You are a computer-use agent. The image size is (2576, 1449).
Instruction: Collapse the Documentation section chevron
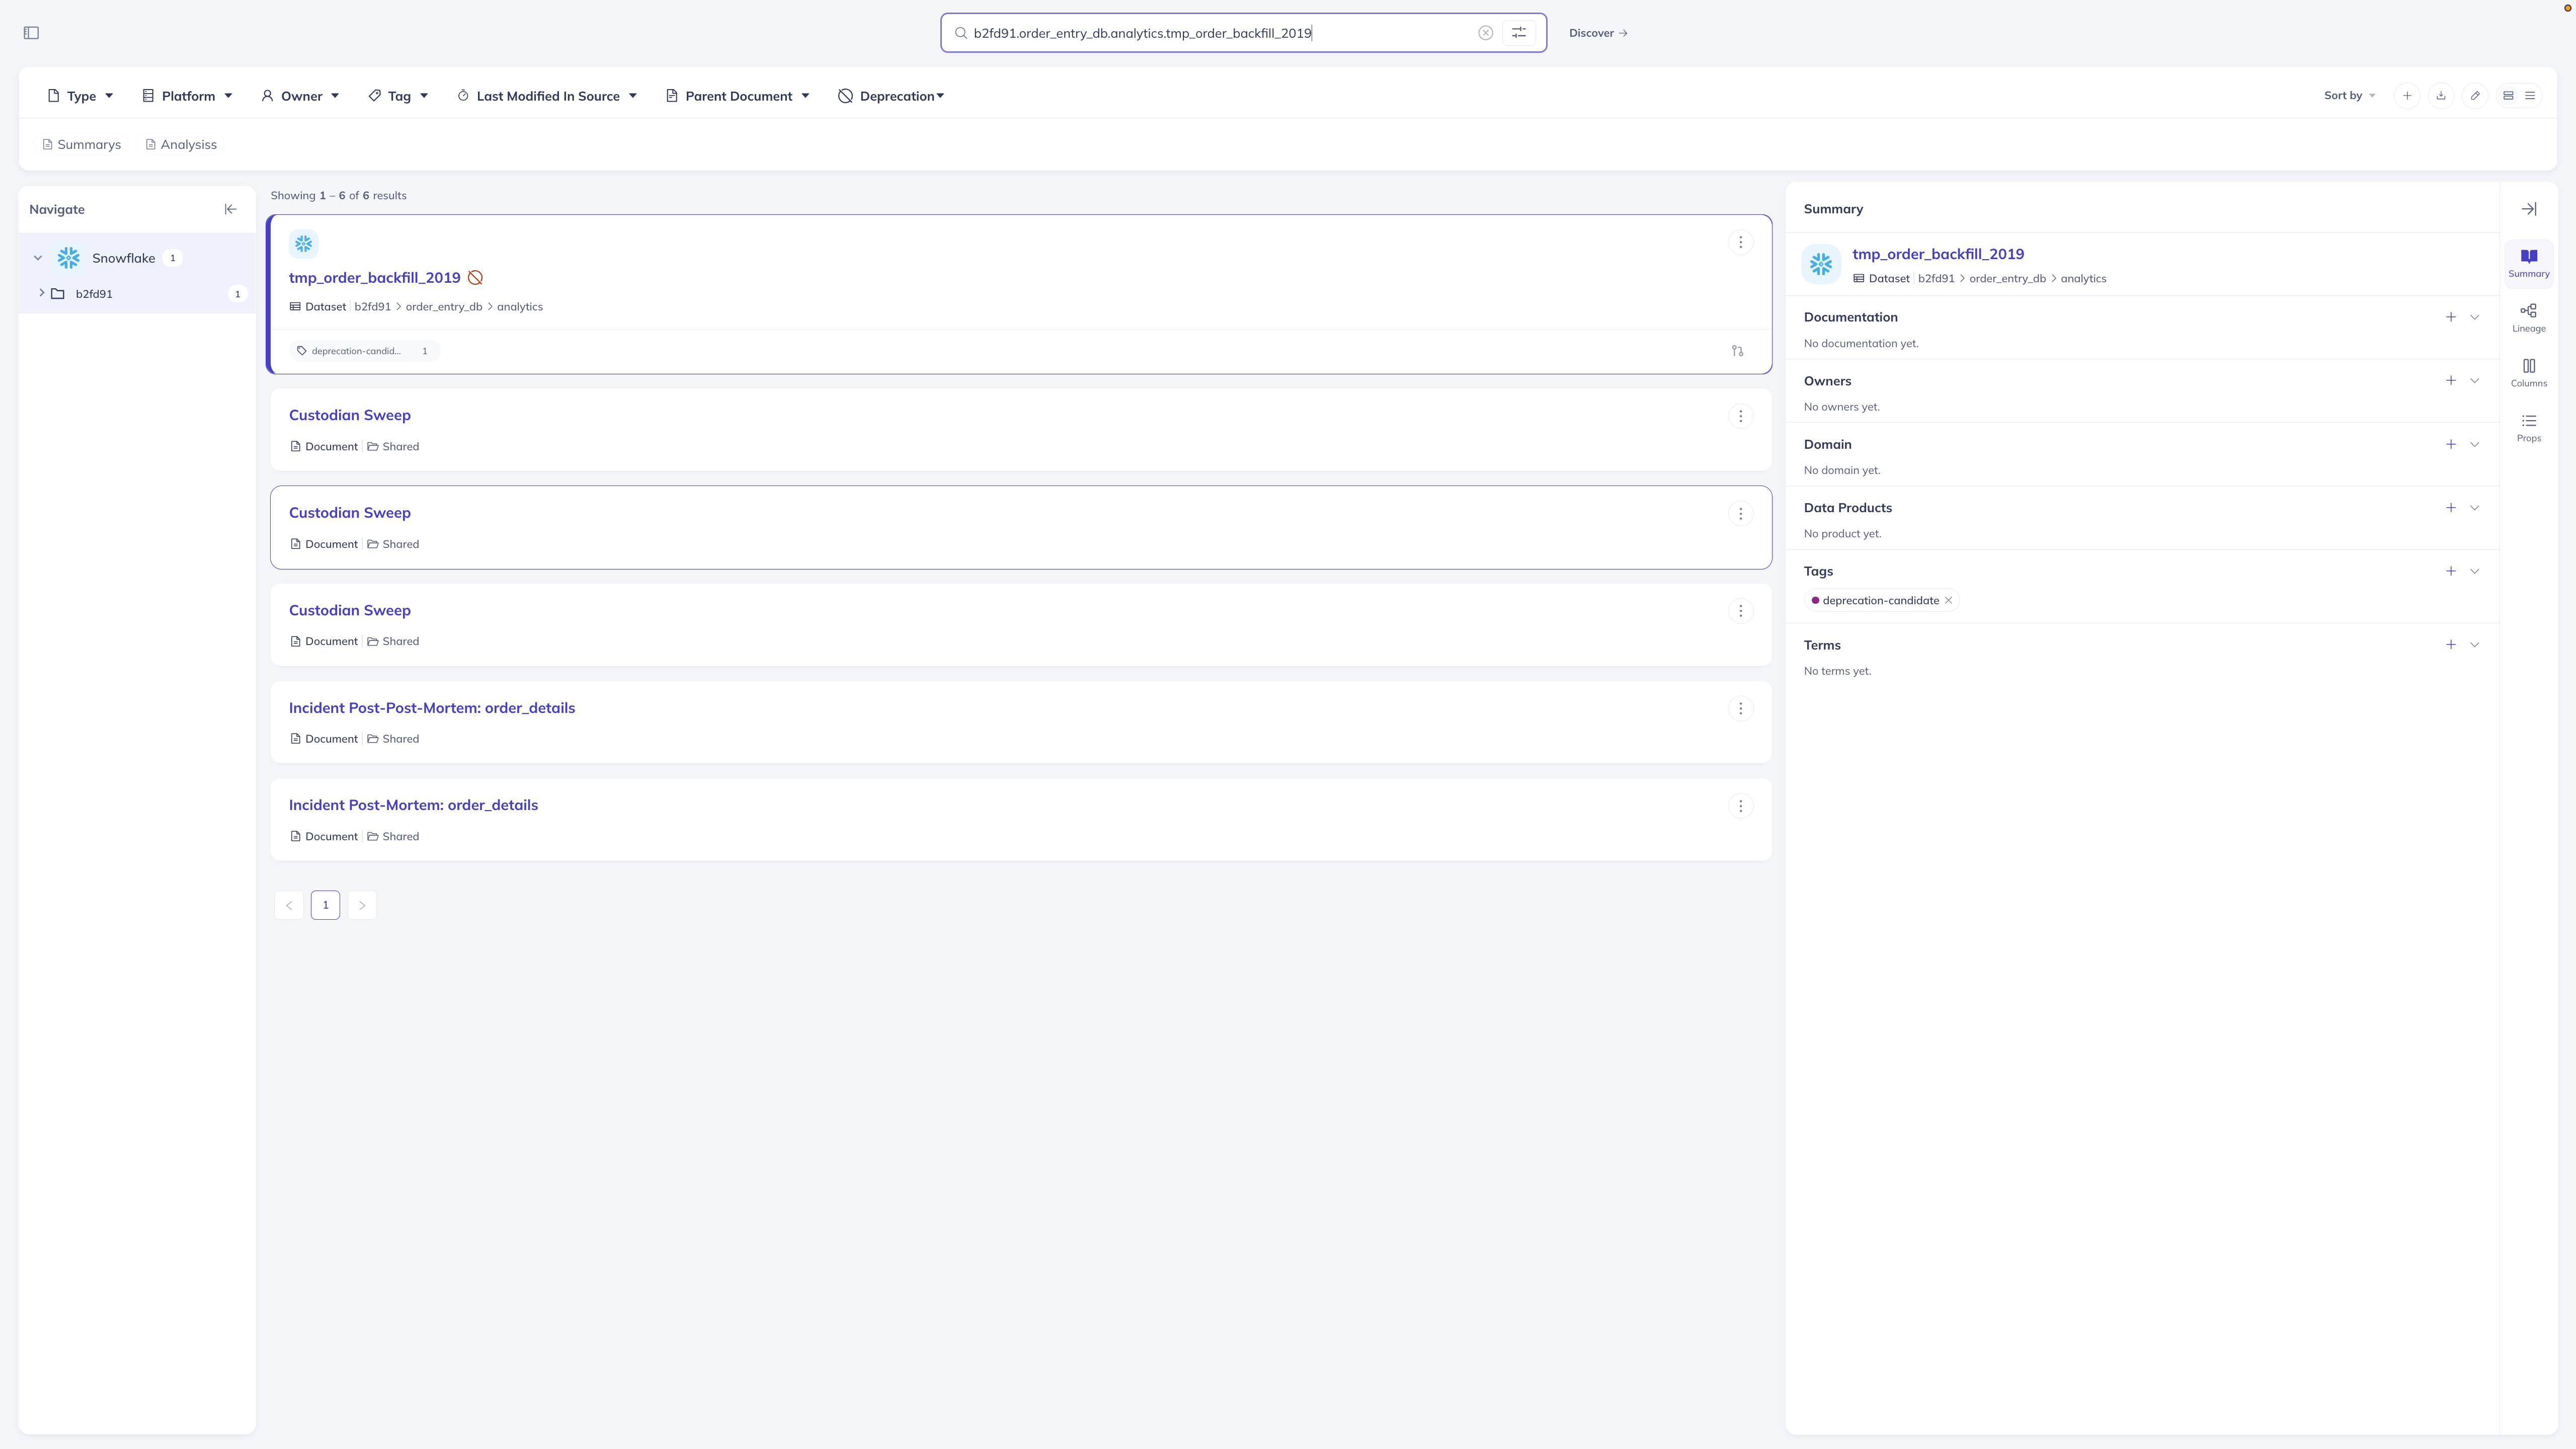pyautogui.click(x=2475, y=317)
